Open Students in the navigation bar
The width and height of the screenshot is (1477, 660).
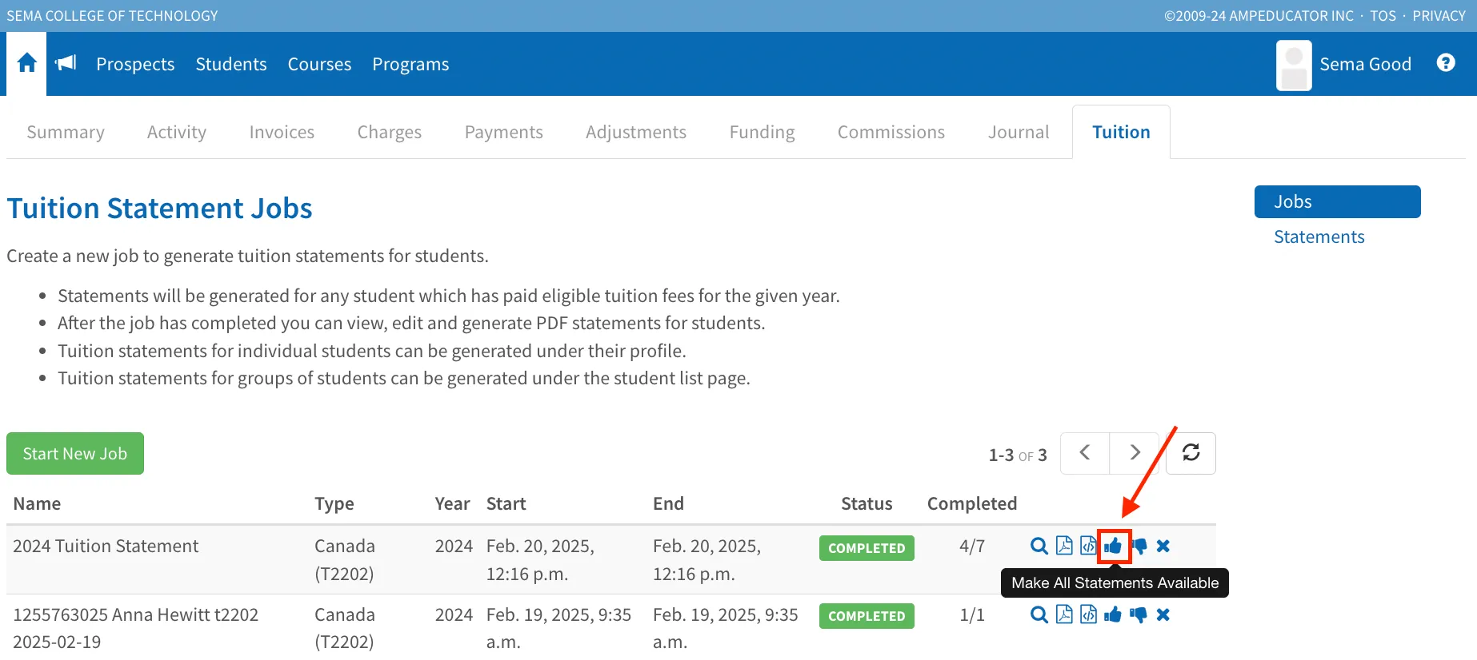click(x=231, y=64)
